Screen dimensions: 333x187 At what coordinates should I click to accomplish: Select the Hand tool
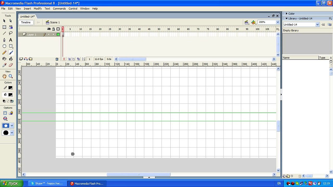point(4,76)
